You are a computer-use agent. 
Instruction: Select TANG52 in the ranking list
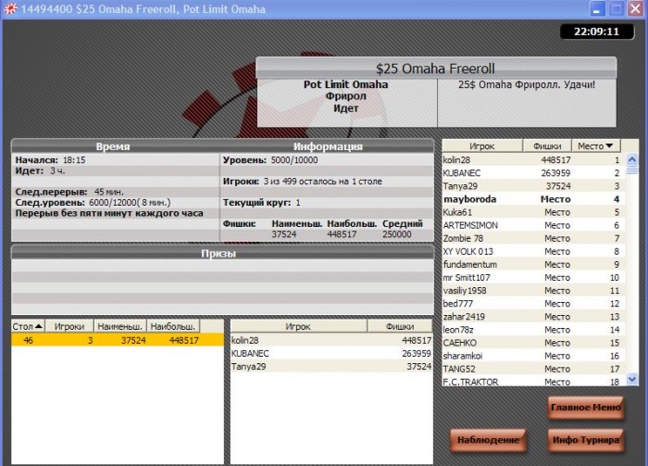click(x=532, y=369)
